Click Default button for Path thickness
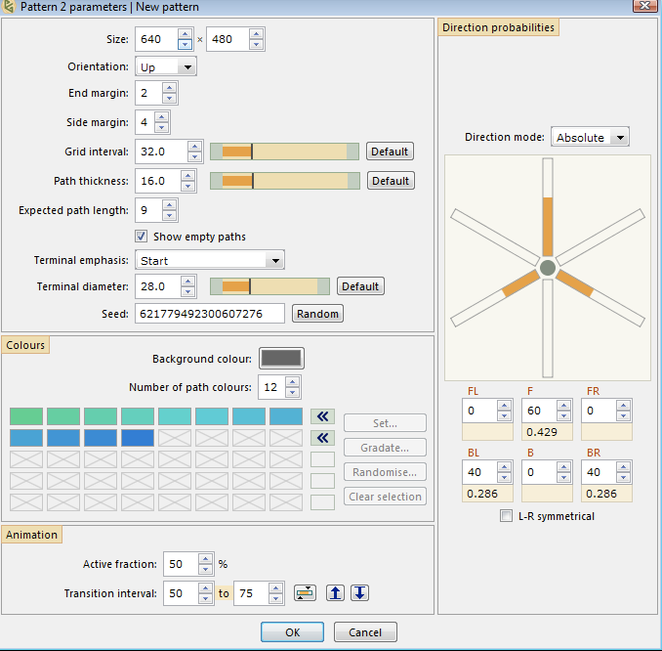 coord(391,181)
